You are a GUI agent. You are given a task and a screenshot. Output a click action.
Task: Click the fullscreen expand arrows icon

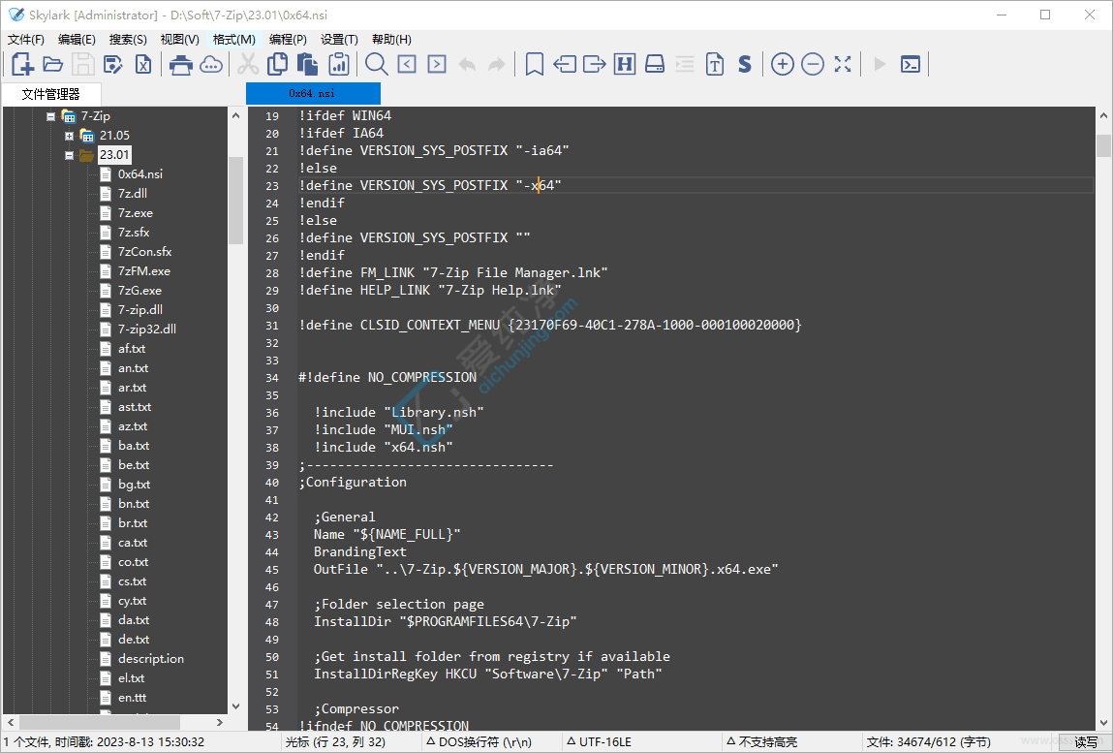pyautogui.click(x=843, y=65)
